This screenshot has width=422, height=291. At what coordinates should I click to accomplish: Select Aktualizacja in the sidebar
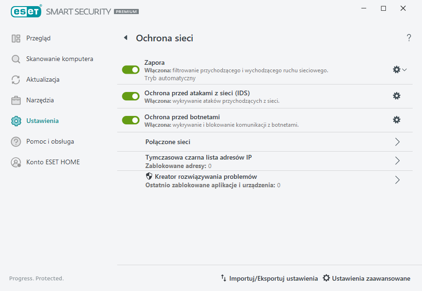(16, 79)
